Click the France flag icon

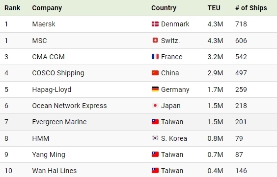(155, 57)
